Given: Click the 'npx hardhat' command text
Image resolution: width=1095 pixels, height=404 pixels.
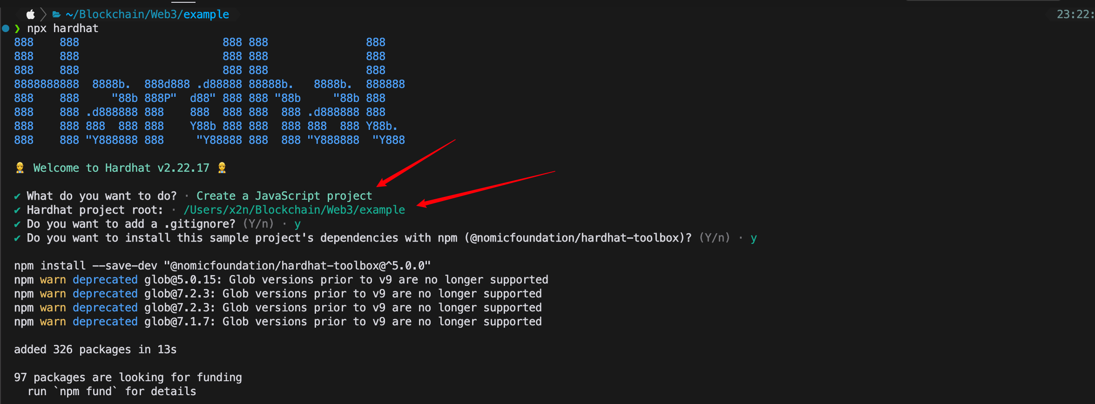Looking at the screenshot, I should [x=63, y=28].
